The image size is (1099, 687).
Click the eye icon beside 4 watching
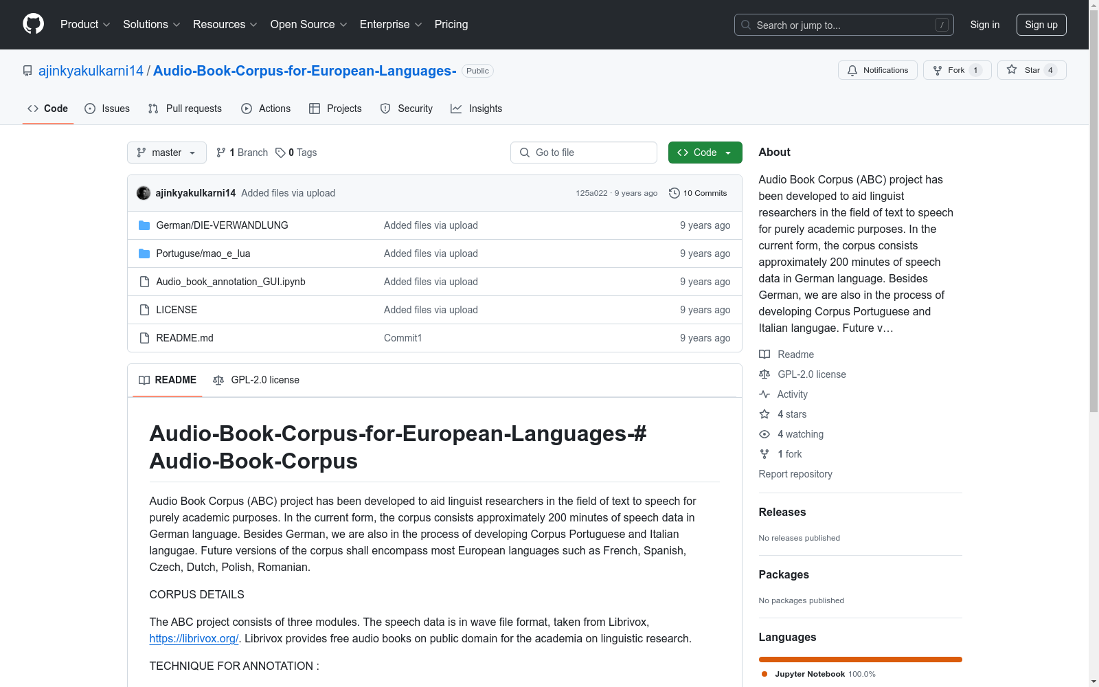click(x=764, y=434)
